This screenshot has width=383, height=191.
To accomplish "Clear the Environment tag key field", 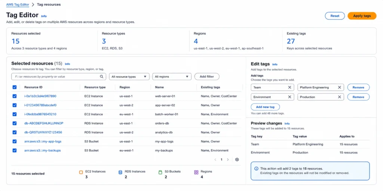I will click(x=289, y=97).
